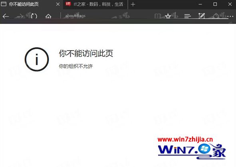Add page to favorites with star
The width and height of the screenshot is (236, 167).
pos(168,16)
